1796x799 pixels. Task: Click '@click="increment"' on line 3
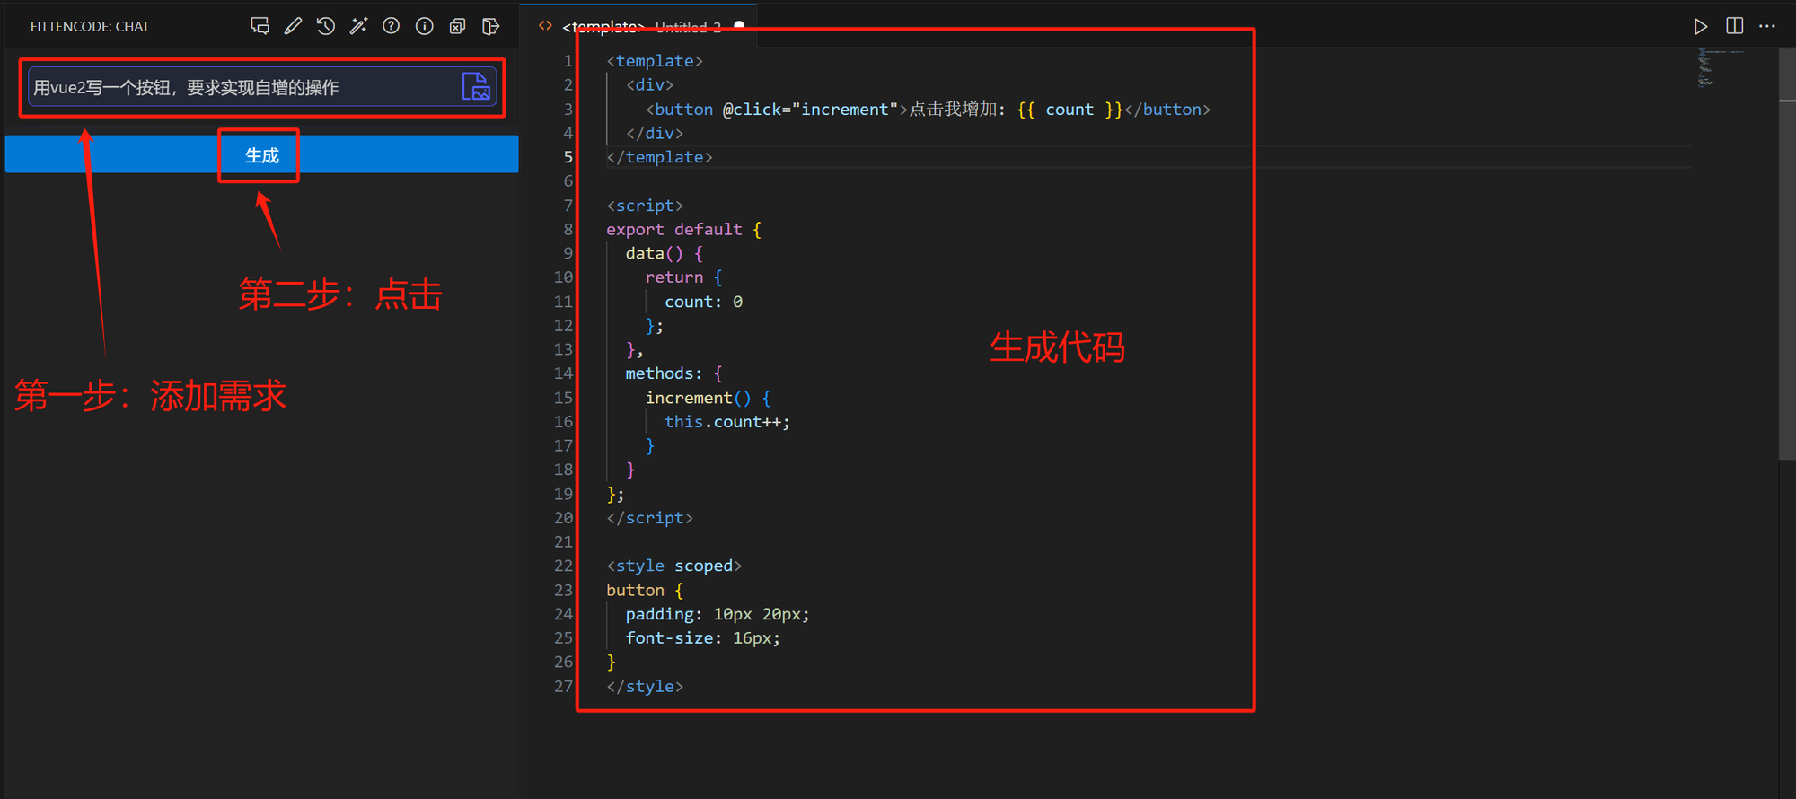(810, 110)
